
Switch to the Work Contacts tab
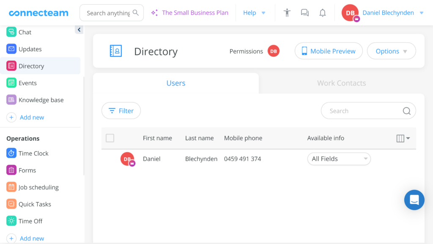tap(341, 83)
